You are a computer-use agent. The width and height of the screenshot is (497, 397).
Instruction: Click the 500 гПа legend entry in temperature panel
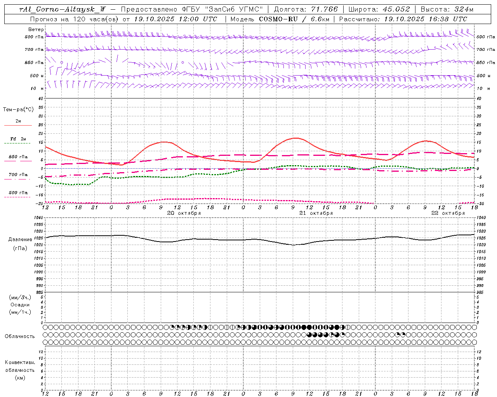(18, 193)
